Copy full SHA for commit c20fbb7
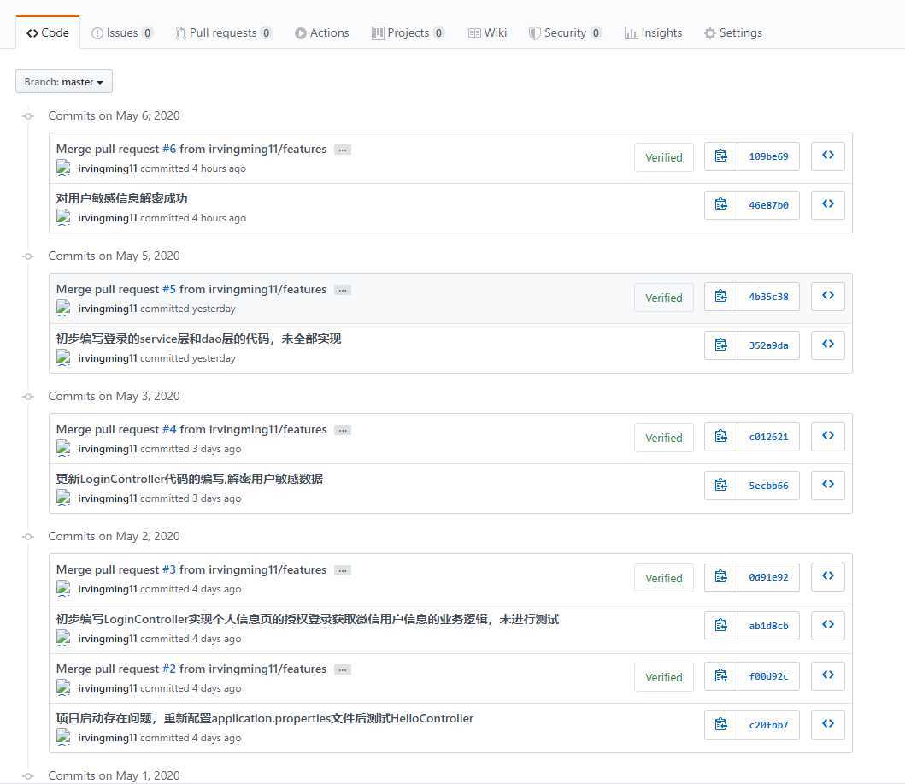Image resolution: width=905 pixels, height=784 pixels. [721, 724]
